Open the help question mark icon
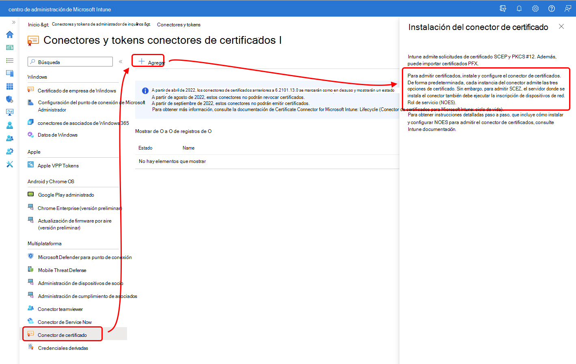This screenshot has height=364, width=576. tap(552, 9)
